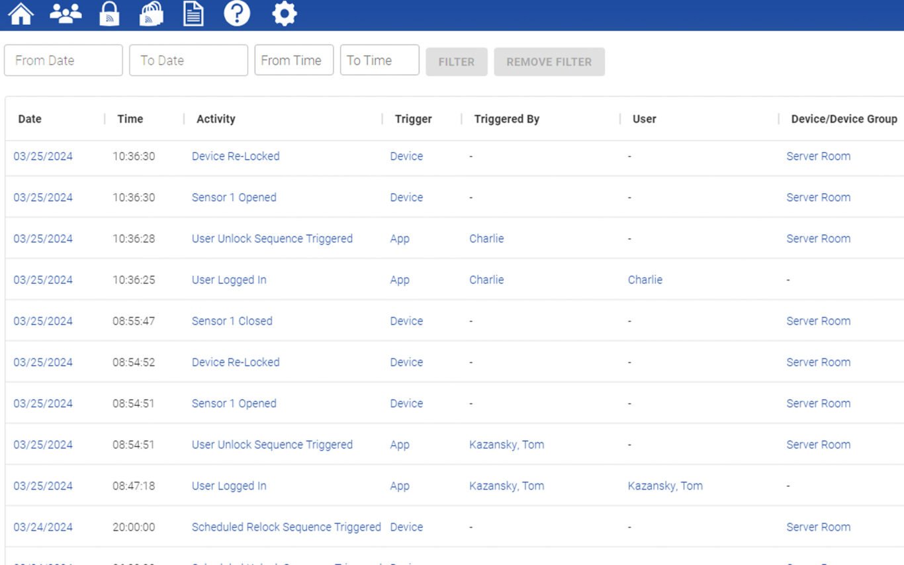Click Server Room in the 20:00:00 row
Viewport: 904px width, 565px height.
tap(819, 527)
